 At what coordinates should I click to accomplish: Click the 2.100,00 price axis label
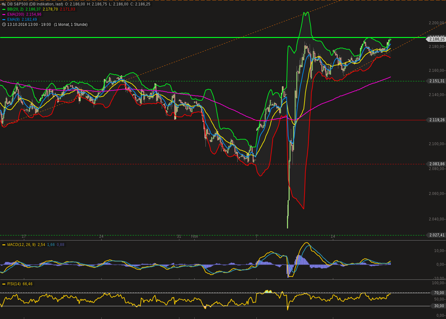click(x=436, y=144)
